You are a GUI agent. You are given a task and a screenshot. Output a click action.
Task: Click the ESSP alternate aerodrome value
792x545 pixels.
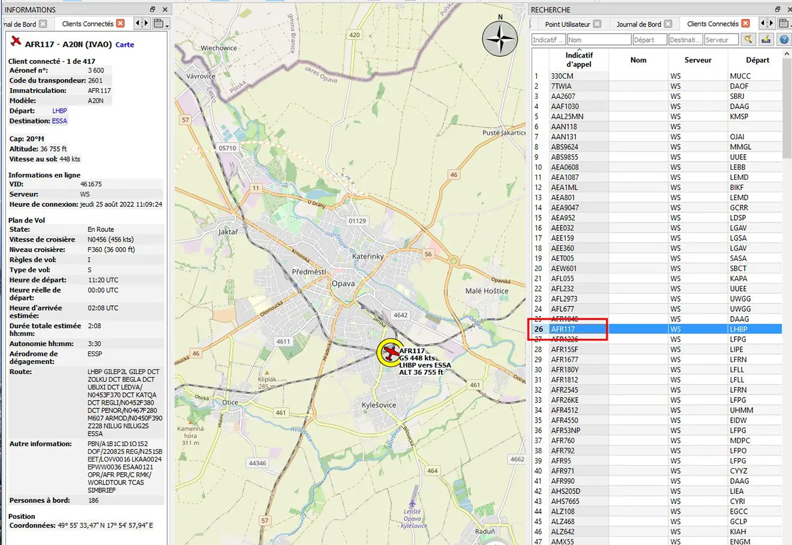point(95,354)
